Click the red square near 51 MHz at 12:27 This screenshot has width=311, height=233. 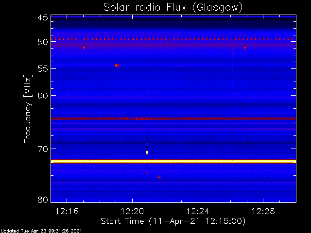245,48
